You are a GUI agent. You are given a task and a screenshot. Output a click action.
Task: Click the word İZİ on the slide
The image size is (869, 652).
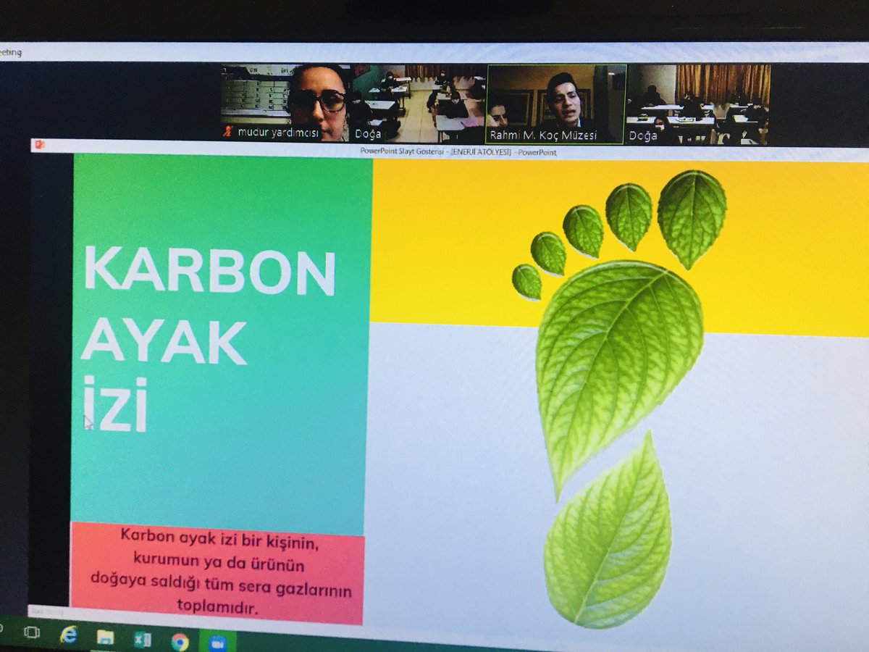pyautogui.click(x=115, y=404)
